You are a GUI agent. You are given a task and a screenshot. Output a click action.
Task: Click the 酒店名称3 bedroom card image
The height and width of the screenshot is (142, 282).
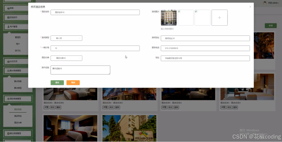click(x=247, y=87)
